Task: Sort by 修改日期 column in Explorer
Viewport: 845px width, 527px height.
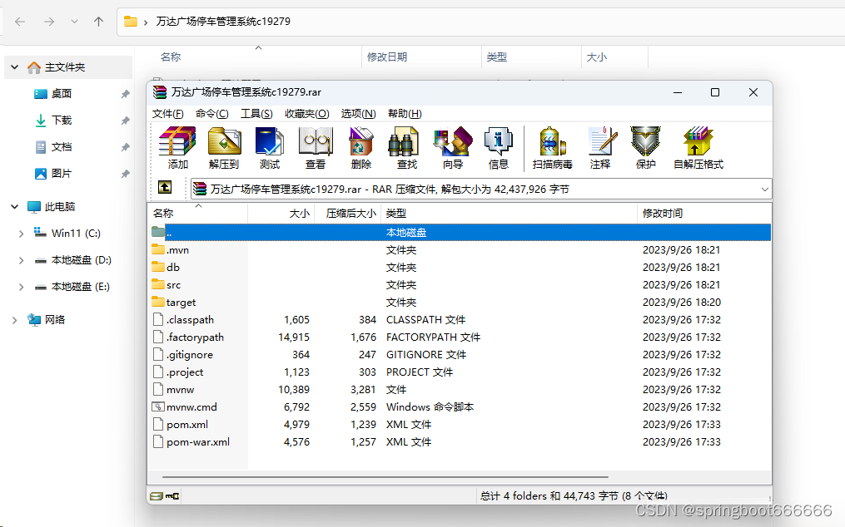Action: [421, 57]
